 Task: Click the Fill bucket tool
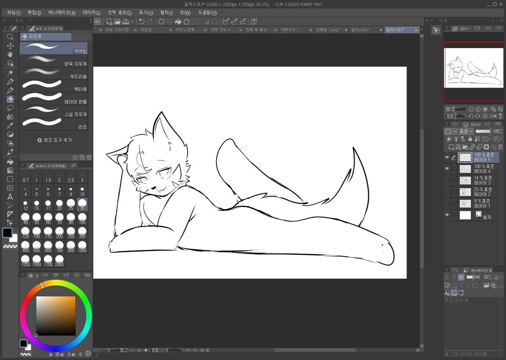[x=10, y=161]
